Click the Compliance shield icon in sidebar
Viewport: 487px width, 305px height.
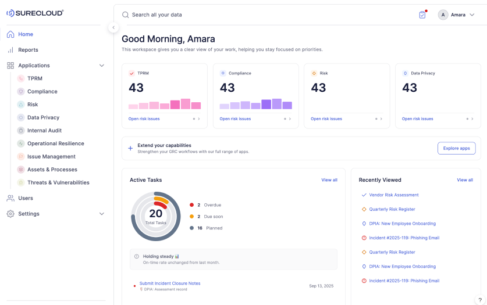click(x=21, y=91)
